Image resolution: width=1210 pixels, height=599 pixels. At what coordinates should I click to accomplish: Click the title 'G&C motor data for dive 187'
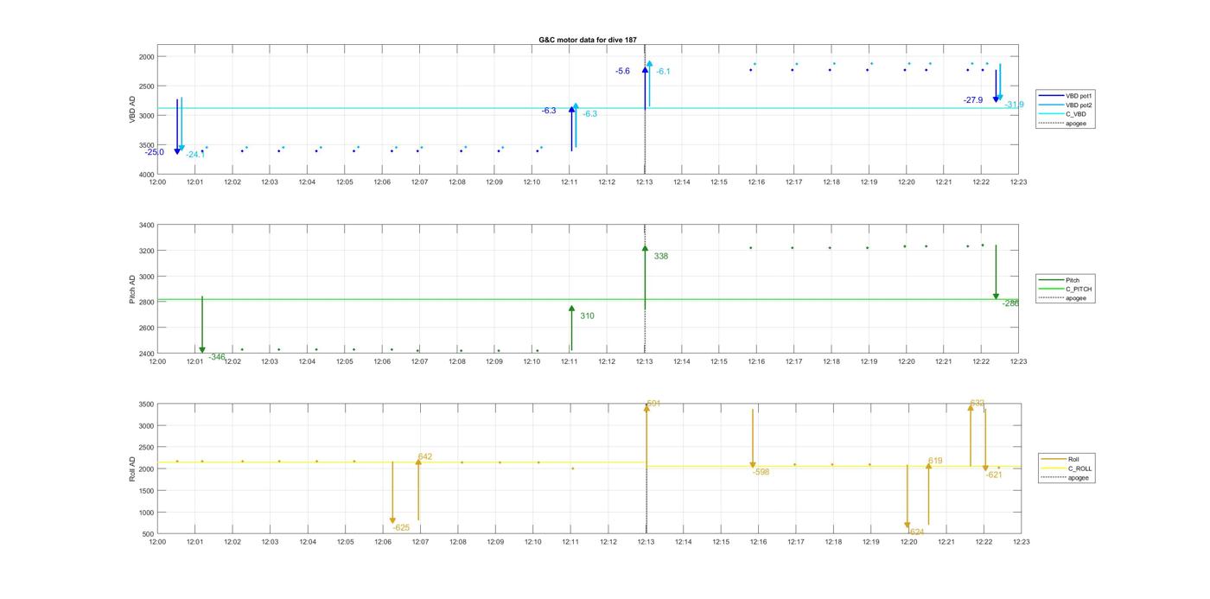coord(588,40)
